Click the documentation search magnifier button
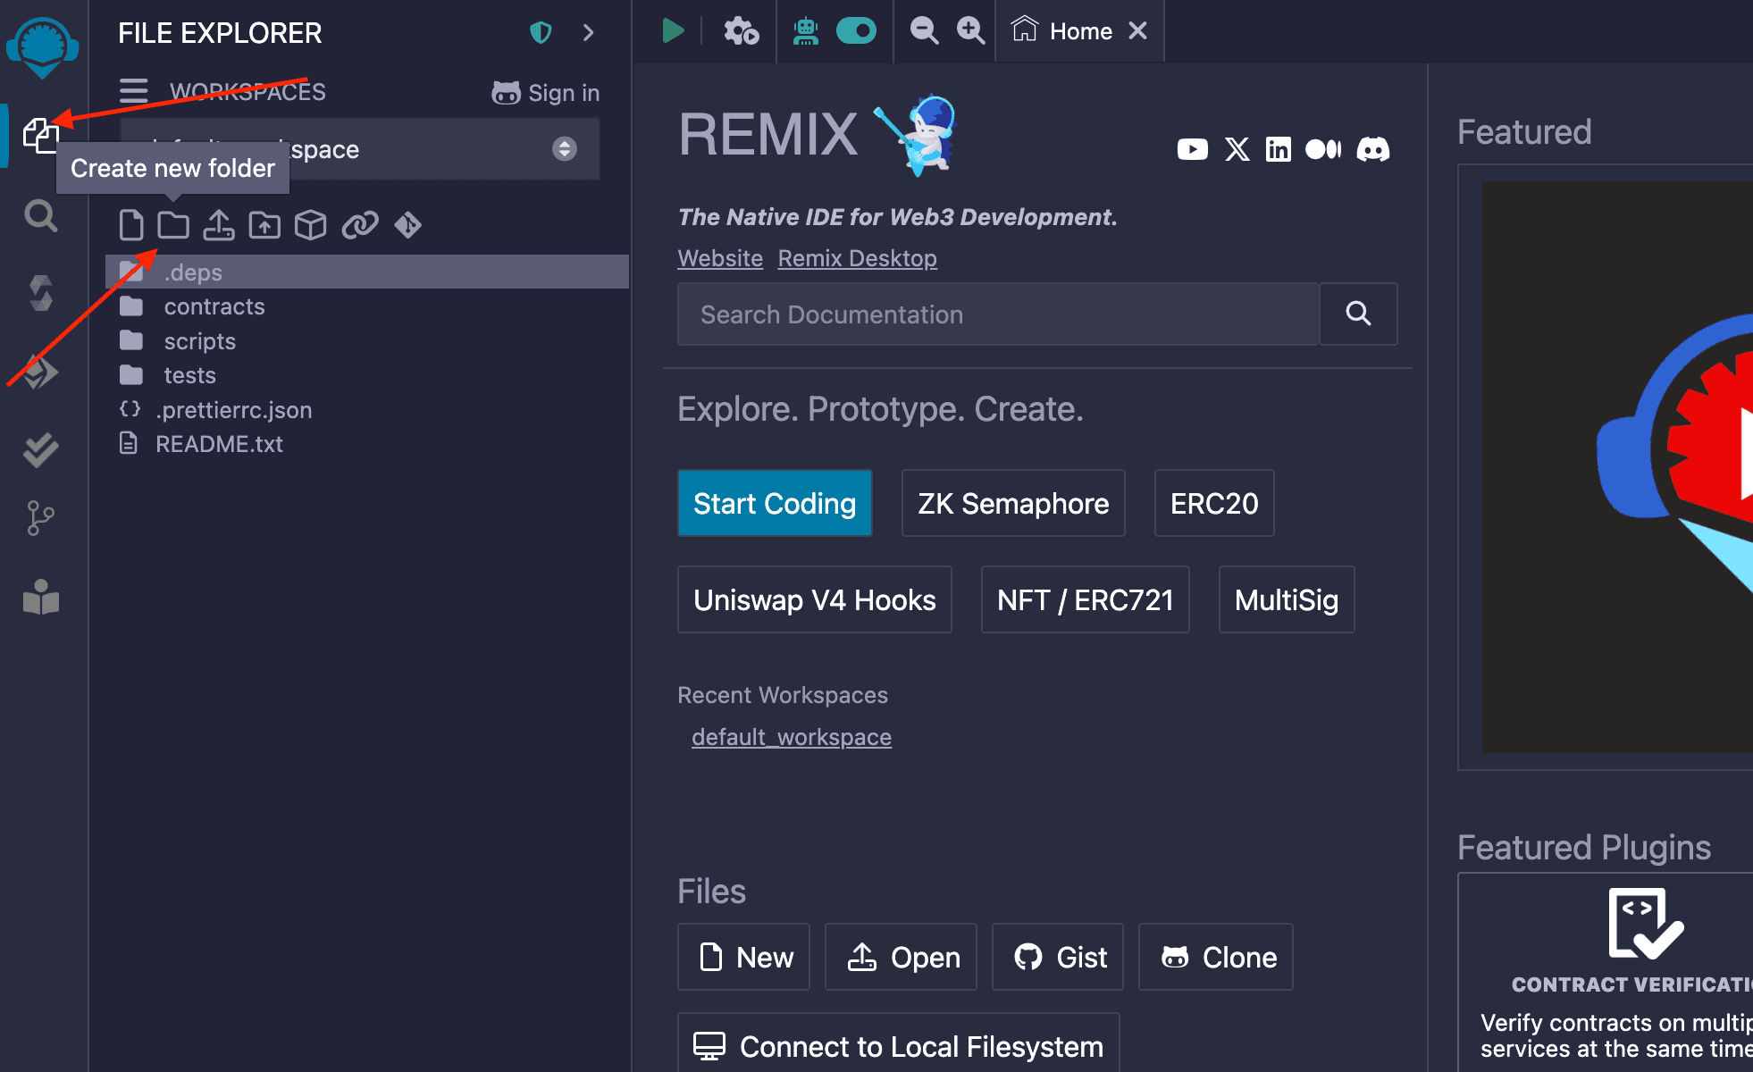The image size is (1753, 1072). click(x=1358, y=314)
